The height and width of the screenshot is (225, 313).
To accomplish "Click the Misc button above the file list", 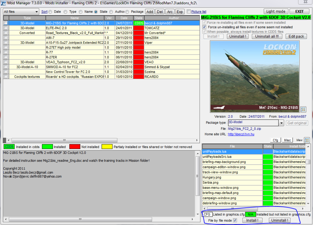I will 287,140.
